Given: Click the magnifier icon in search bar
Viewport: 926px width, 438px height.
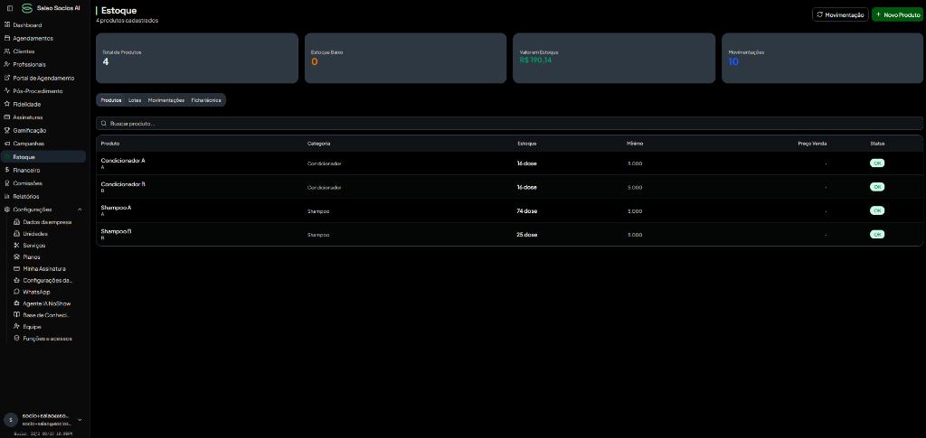Looking at the screenshot, I should coord(104,124).
